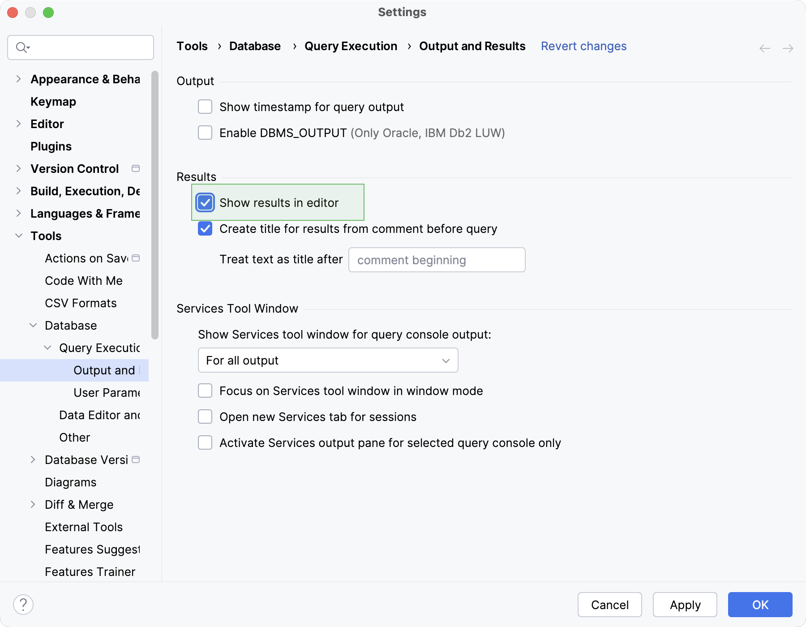This screenshot has width=806, height=627.
Task: Enable Show timestamp for query output
Action: (x=205, y=107)
